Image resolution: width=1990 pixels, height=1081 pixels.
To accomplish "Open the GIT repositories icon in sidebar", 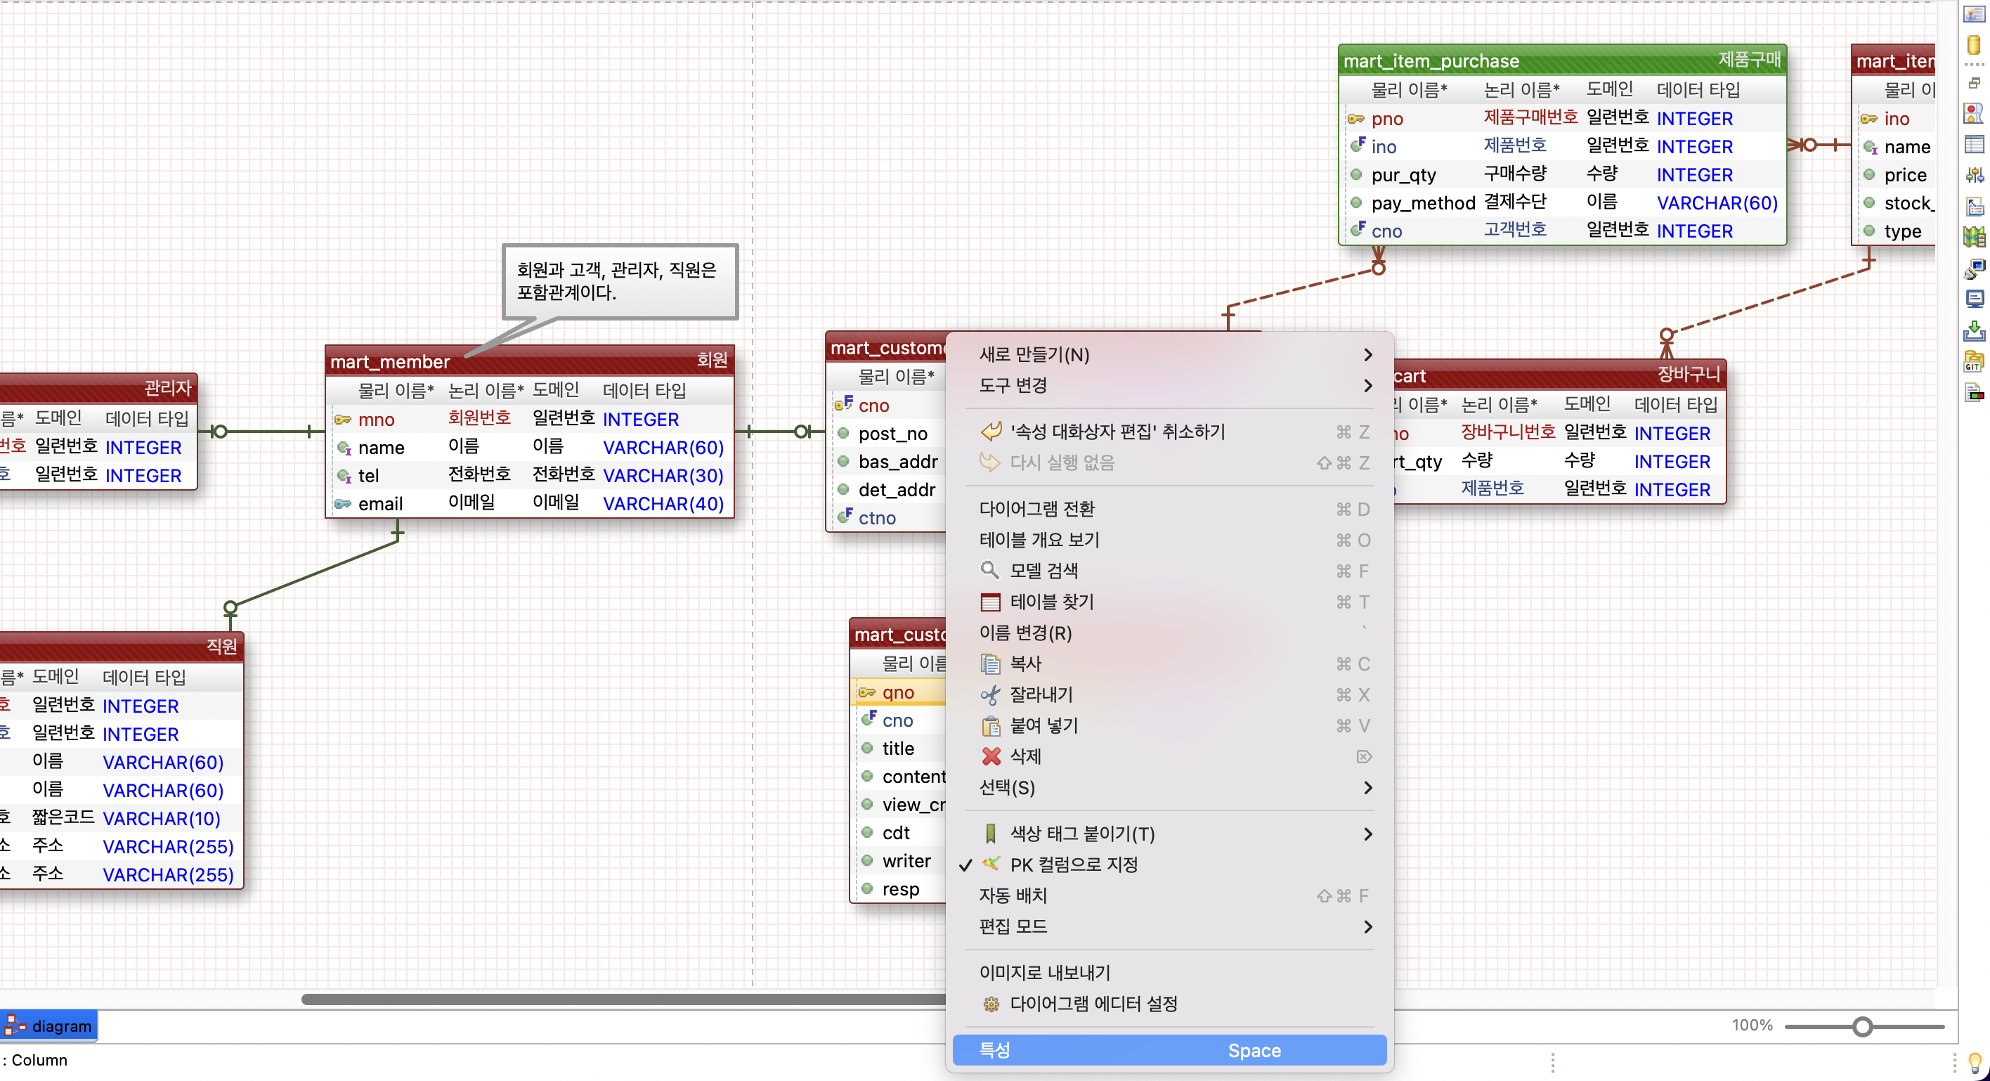I will click(x=1974, y=361).
